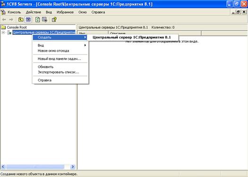248x177 pixels.
Task: Select Новое окно отсюда context entry
Action: click(60, 50)
